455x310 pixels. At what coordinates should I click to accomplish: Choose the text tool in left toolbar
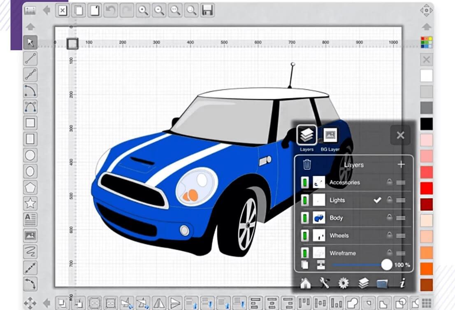click(30, 219)
